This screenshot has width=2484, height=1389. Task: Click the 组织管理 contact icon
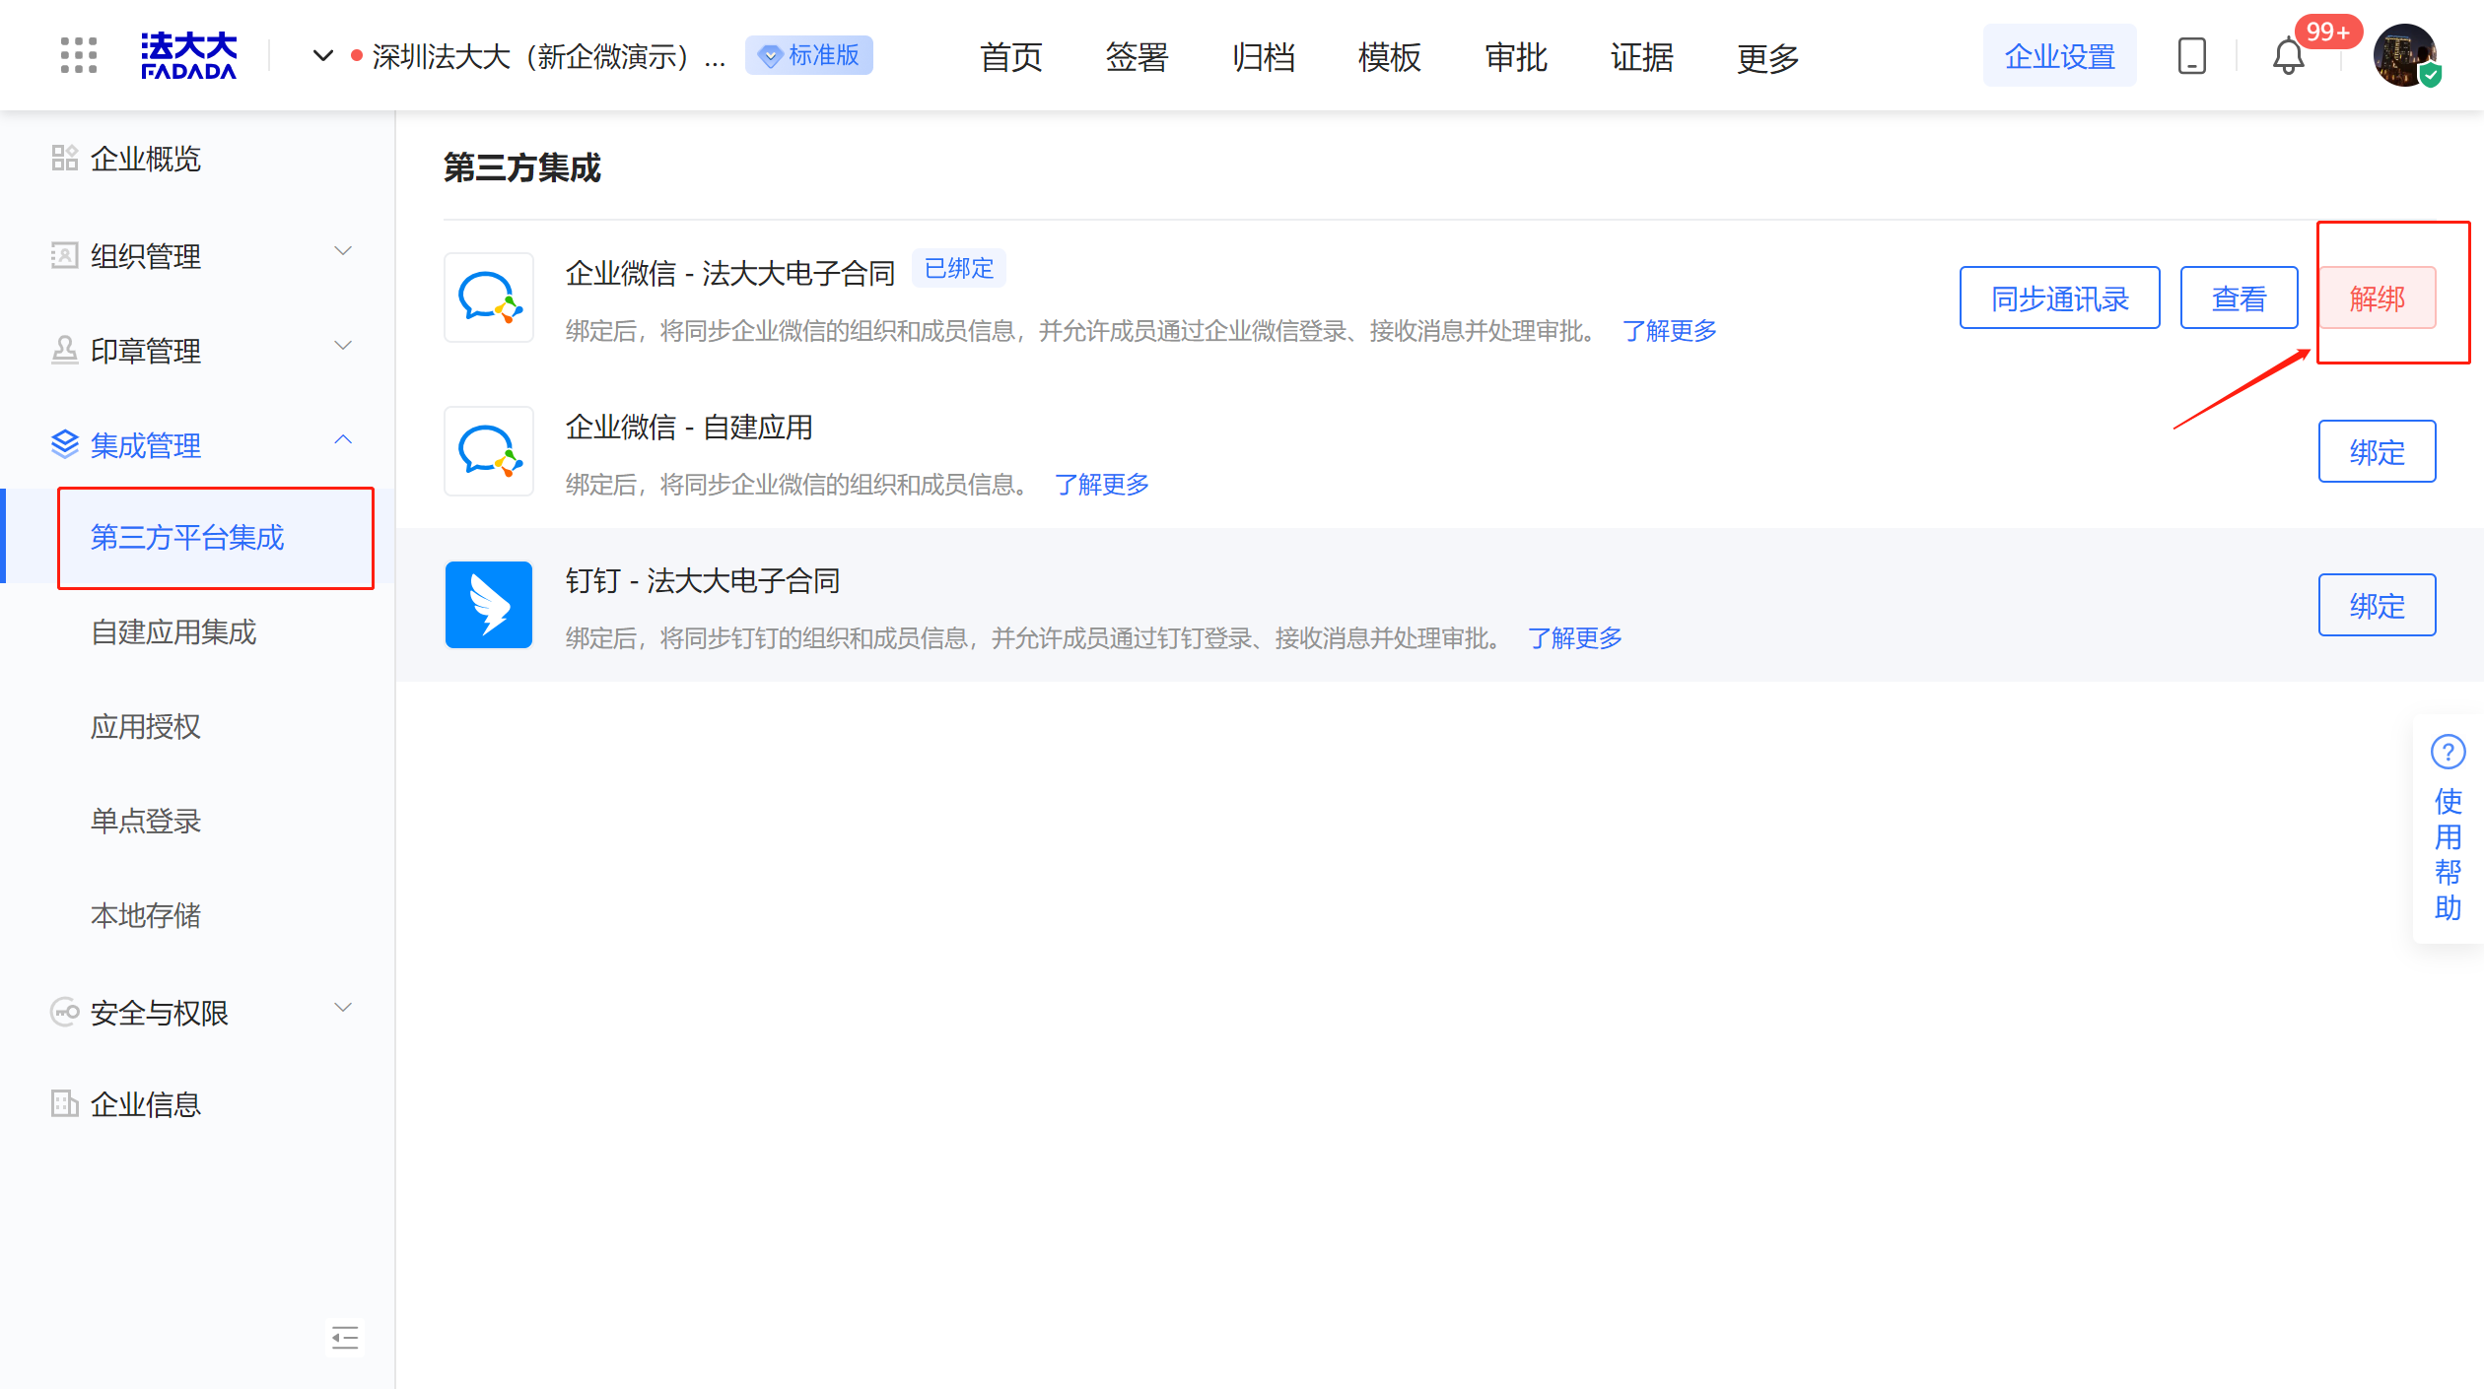click(65, 255)
